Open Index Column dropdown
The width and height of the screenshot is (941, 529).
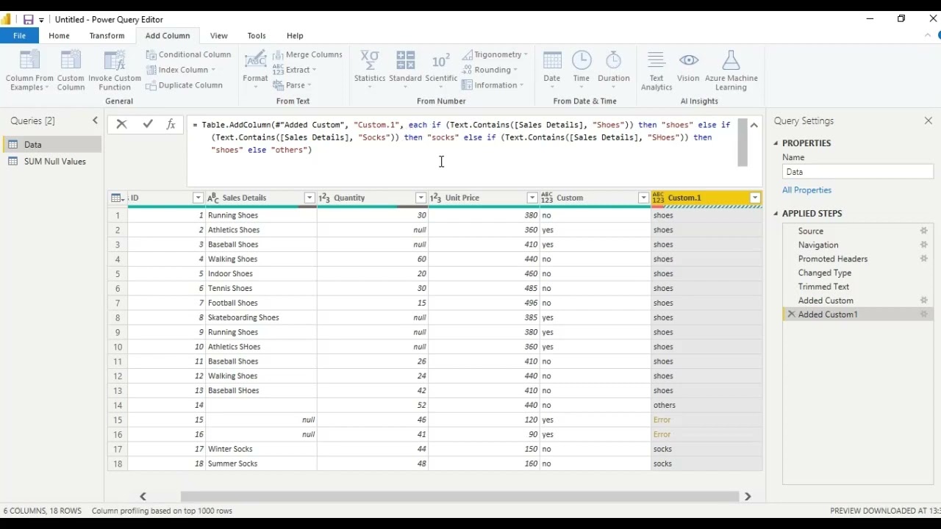(x=181, y=70)
